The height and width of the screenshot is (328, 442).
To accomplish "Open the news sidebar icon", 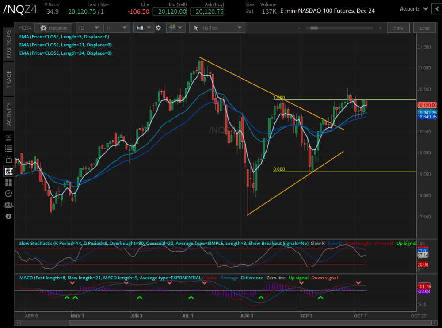I will (x=8, y=138).
